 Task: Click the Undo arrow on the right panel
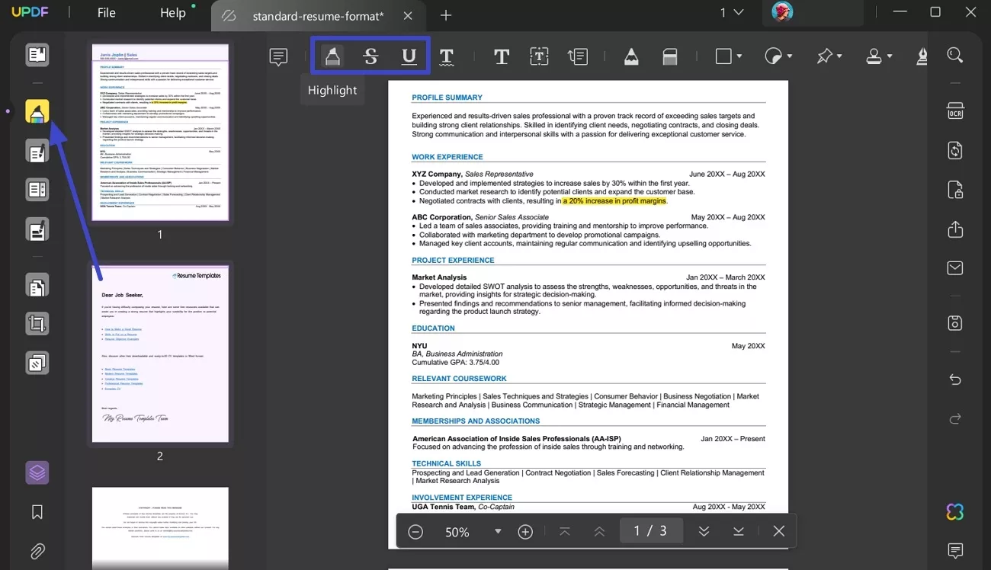click(954, 379)
